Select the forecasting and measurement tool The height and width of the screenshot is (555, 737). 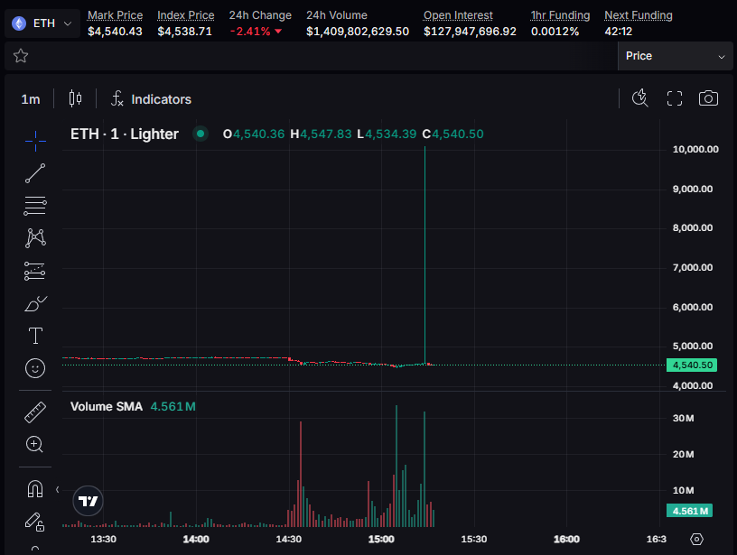coord(35,271)
